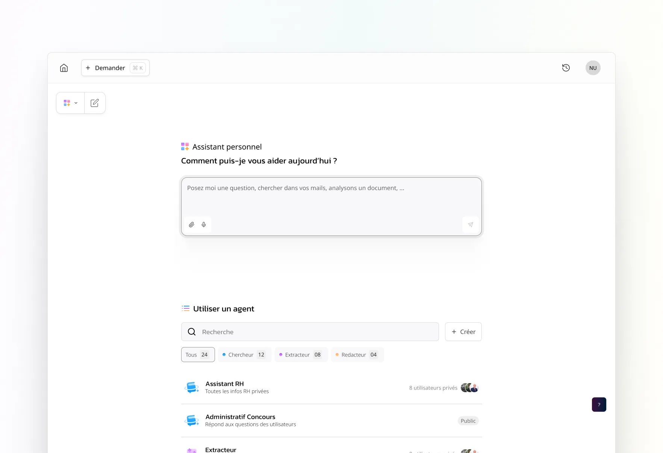Enable the Chercheur agent filter
The width and height of the screenshot is (663, 453).
tap(244, 354)
